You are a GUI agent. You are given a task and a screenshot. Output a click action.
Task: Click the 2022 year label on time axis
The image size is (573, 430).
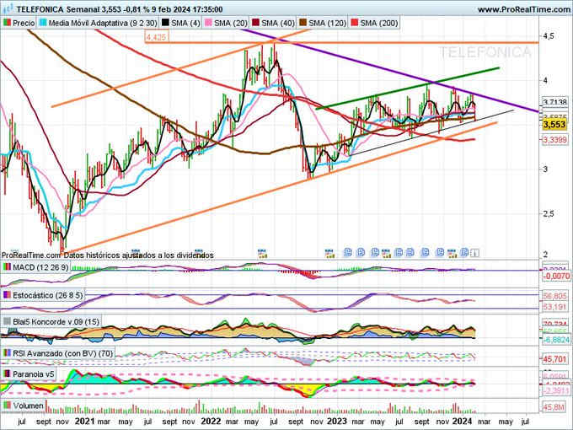[x=211, y=422]
